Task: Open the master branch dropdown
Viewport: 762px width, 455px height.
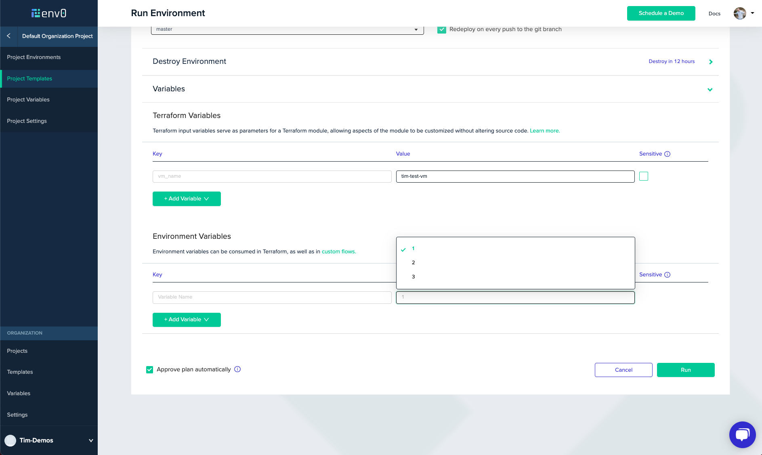Action: click(x=287, y=30)
